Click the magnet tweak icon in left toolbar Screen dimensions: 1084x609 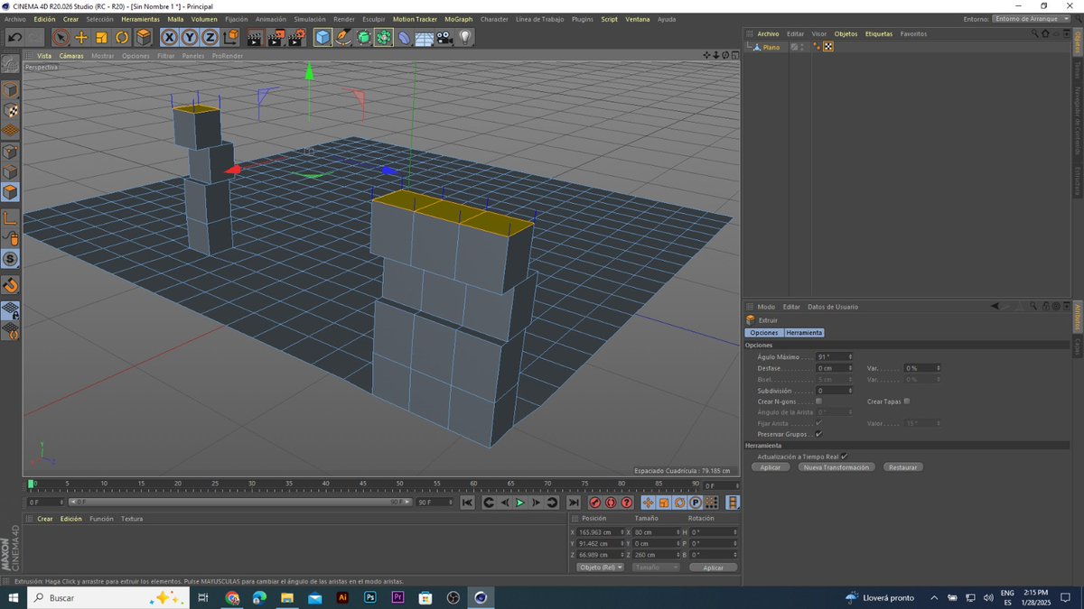coord(10,285)
